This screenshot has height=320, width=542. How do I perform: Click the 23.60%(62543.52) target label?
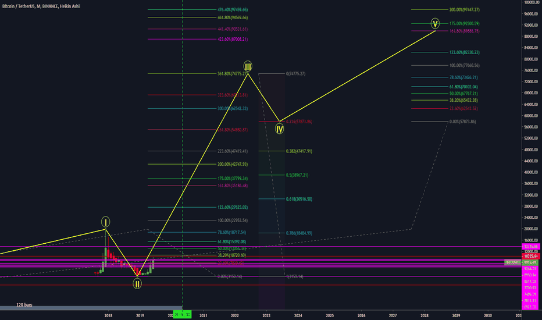[x=463, y=109]
